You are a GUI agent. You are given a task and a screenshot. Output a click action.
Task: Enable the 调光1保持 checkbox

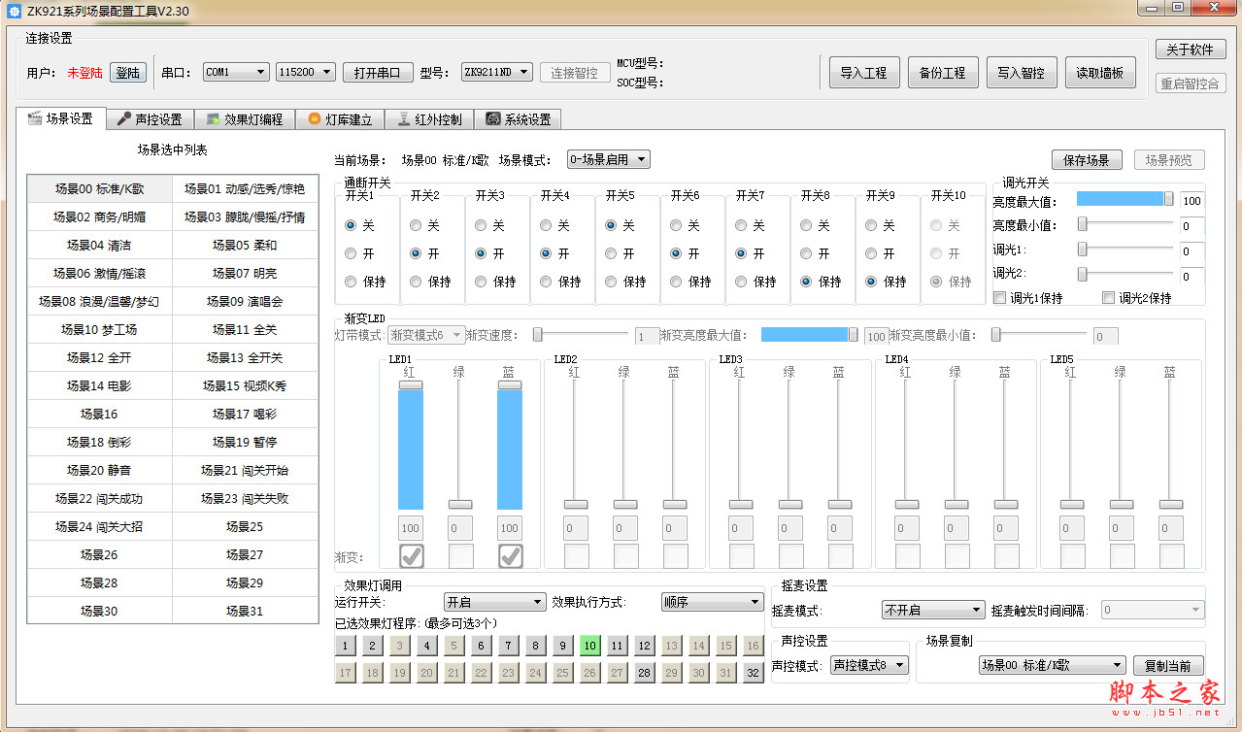pyautogui.click(x=1000, y=298)
